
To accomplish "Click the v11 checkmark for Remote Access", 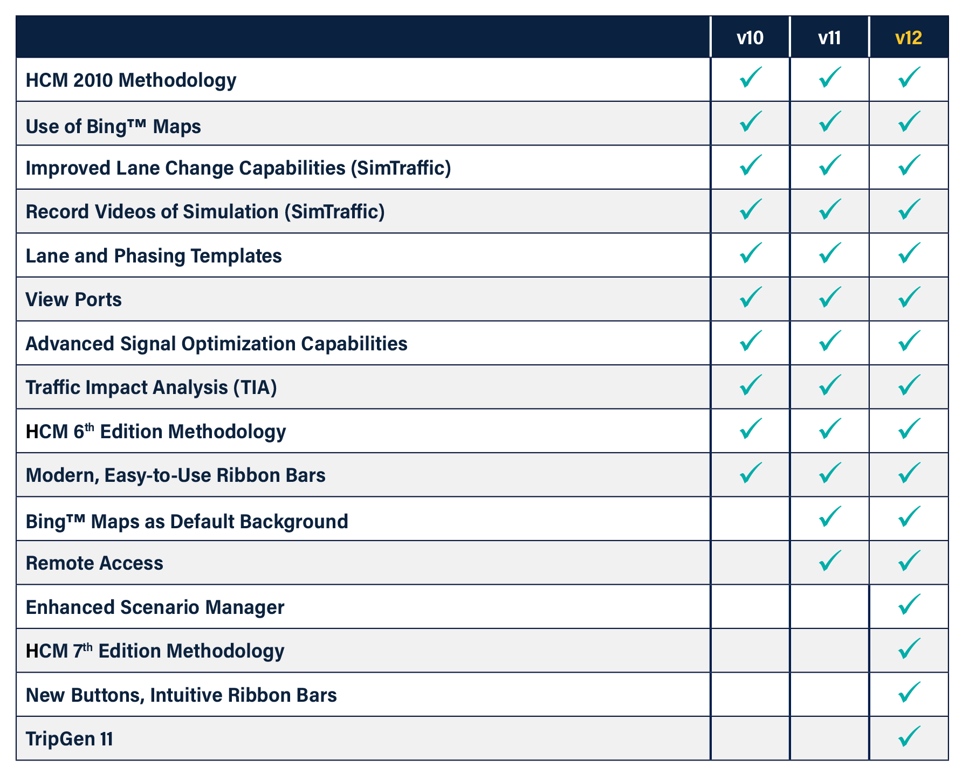I will (829, 562).
